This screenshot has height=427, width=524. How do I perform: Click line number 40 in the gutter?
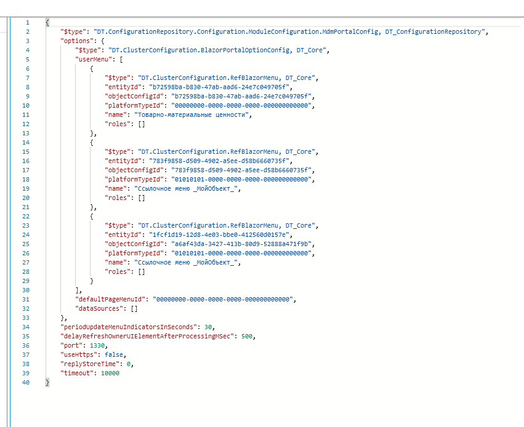pos(25,382)
